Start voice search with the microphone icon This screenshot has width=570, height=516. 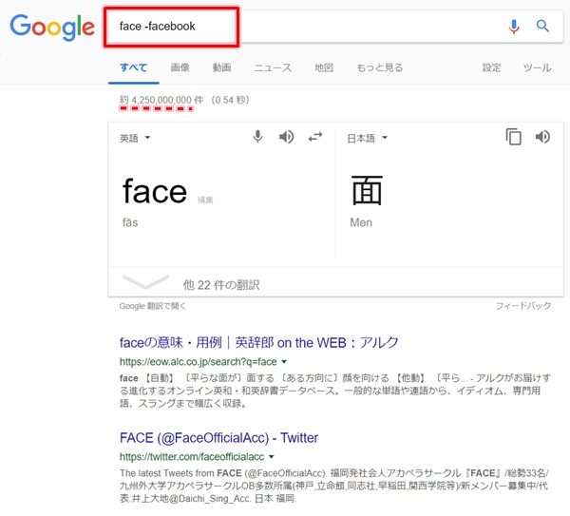click(514, 27)
